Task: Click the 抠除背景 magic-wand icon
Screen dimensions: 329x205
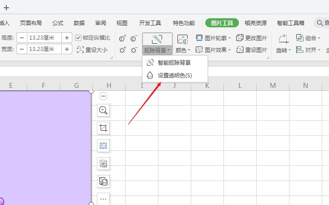Action: (157, 39)
